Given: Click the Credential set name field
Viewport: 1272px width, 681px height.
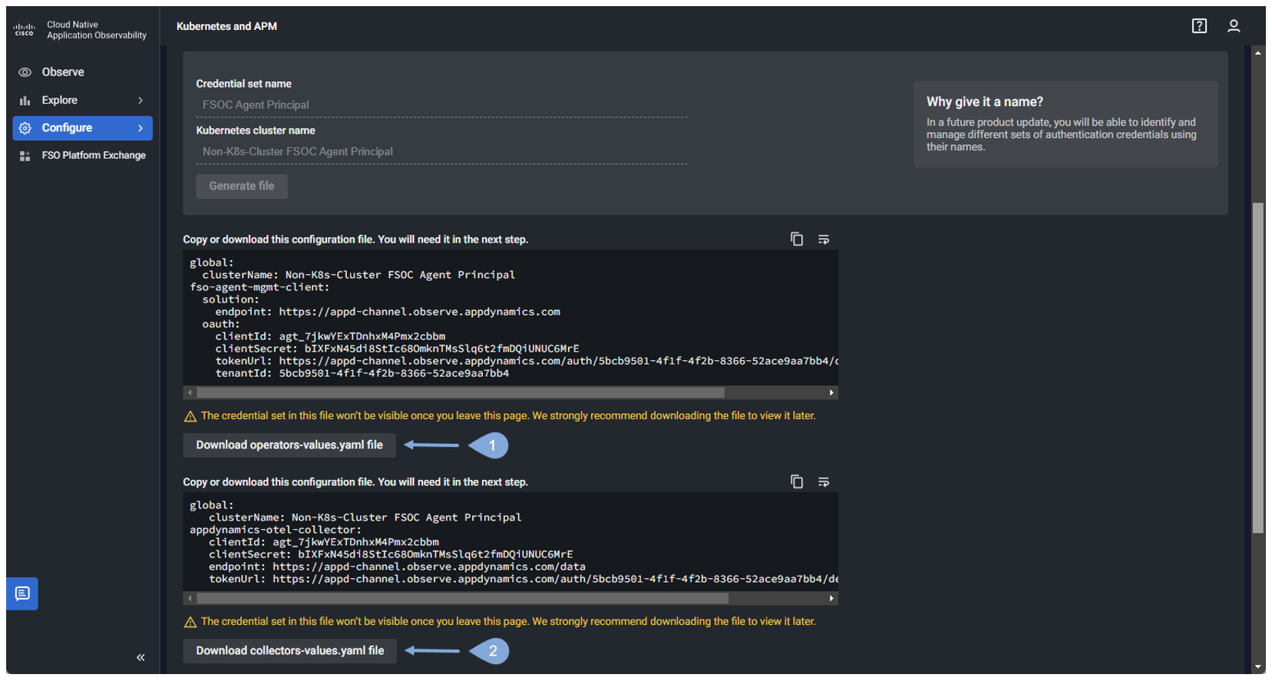Looking at the screenshot, I should coord(441,105).
